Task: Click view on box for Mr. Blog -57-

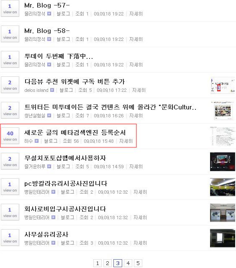Action: (x=10, y=8)
